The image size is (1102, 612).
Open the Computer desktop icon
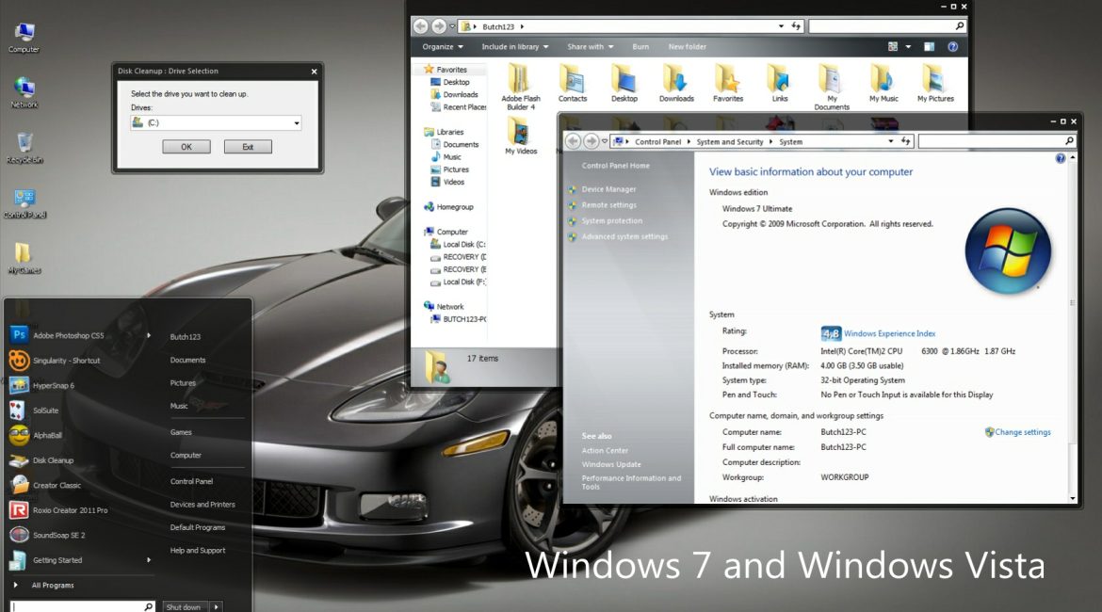24,38
